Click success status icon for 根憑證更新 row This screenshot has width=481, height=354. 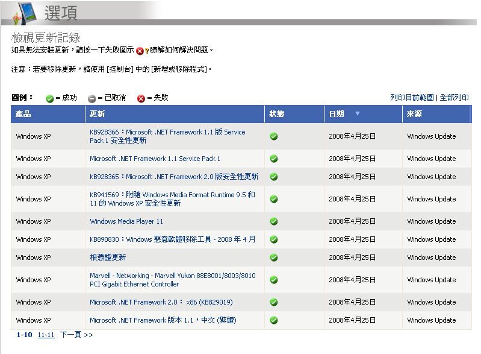pos(273,258)
